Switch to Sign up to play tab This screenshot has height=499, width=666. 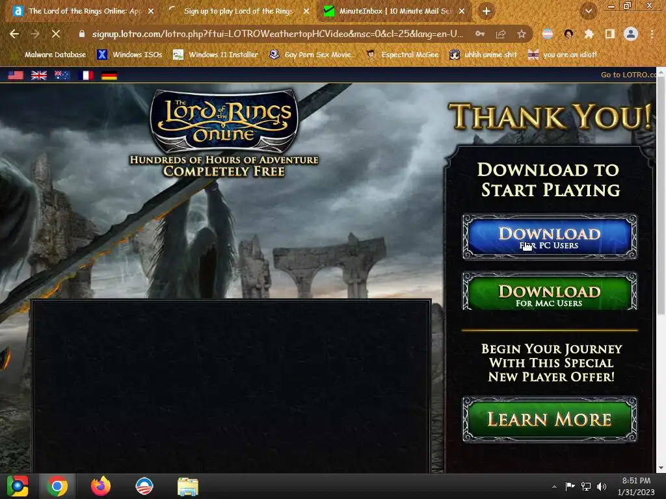pos(238,12)
